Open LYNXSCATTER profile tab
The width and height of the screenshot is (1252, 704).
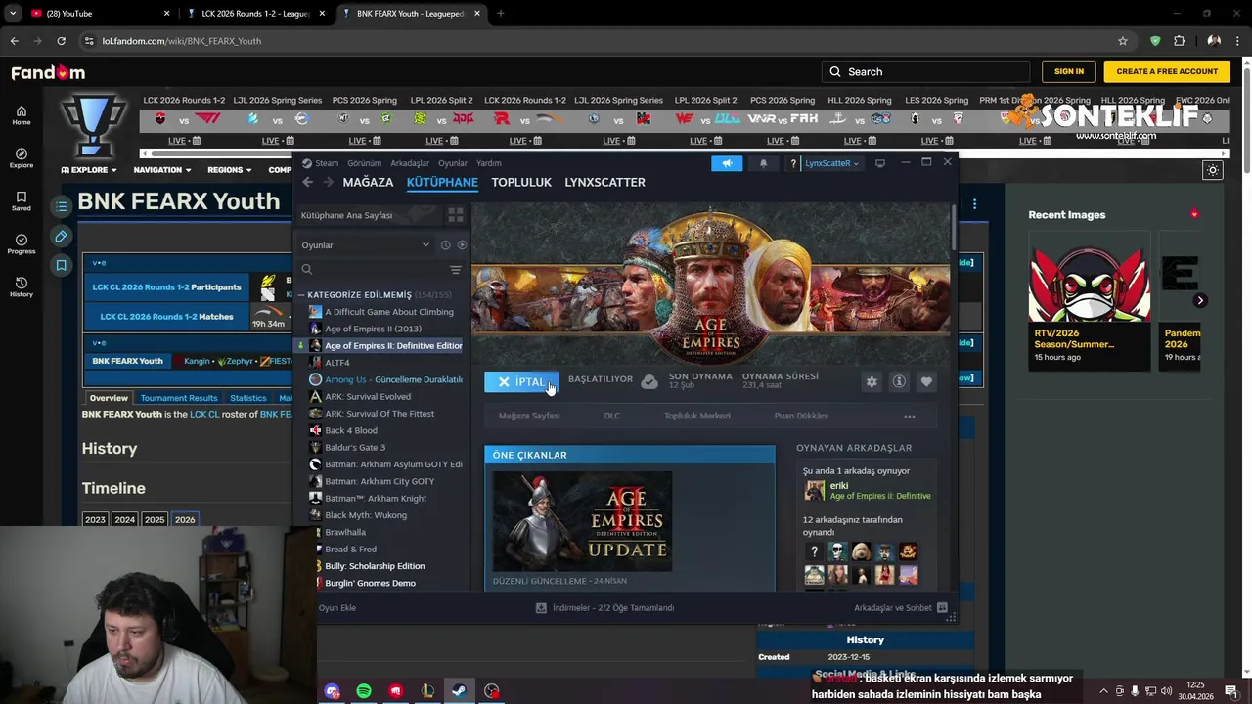click(604, 182)
